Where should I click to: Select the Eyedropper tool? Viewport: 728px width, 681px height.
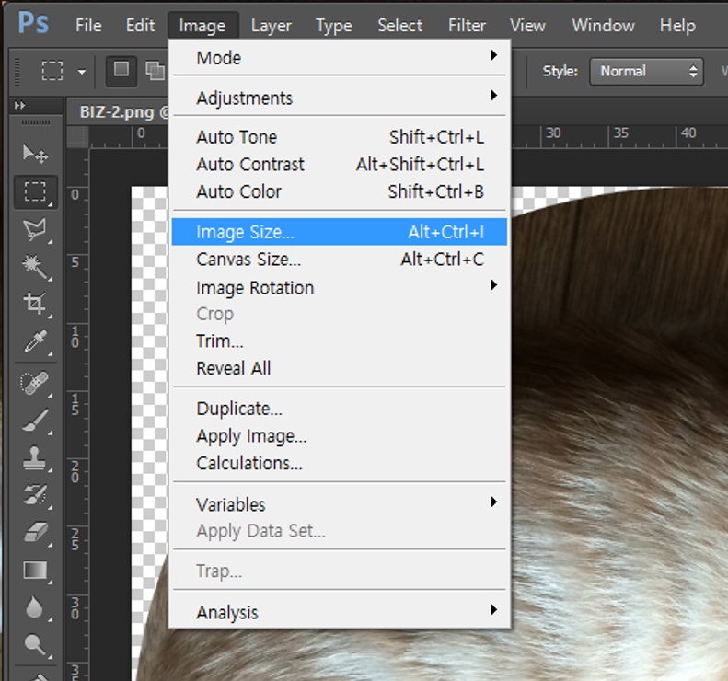click(x=35, y=342)
